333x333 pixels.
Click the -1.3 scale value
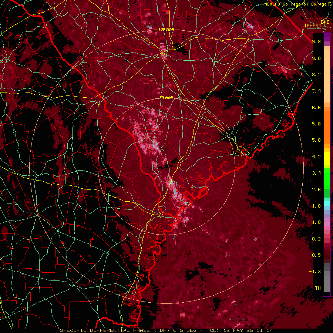(315, 272)
